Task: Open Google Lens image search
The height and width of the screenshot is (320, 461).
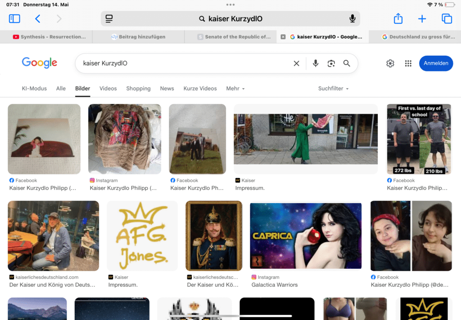Action: [x=331, y=63]
